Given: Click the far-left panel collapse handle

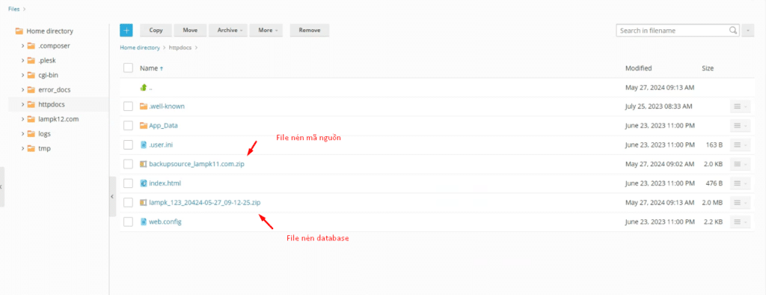Looking at the screenshot, I should coord(2,187).
